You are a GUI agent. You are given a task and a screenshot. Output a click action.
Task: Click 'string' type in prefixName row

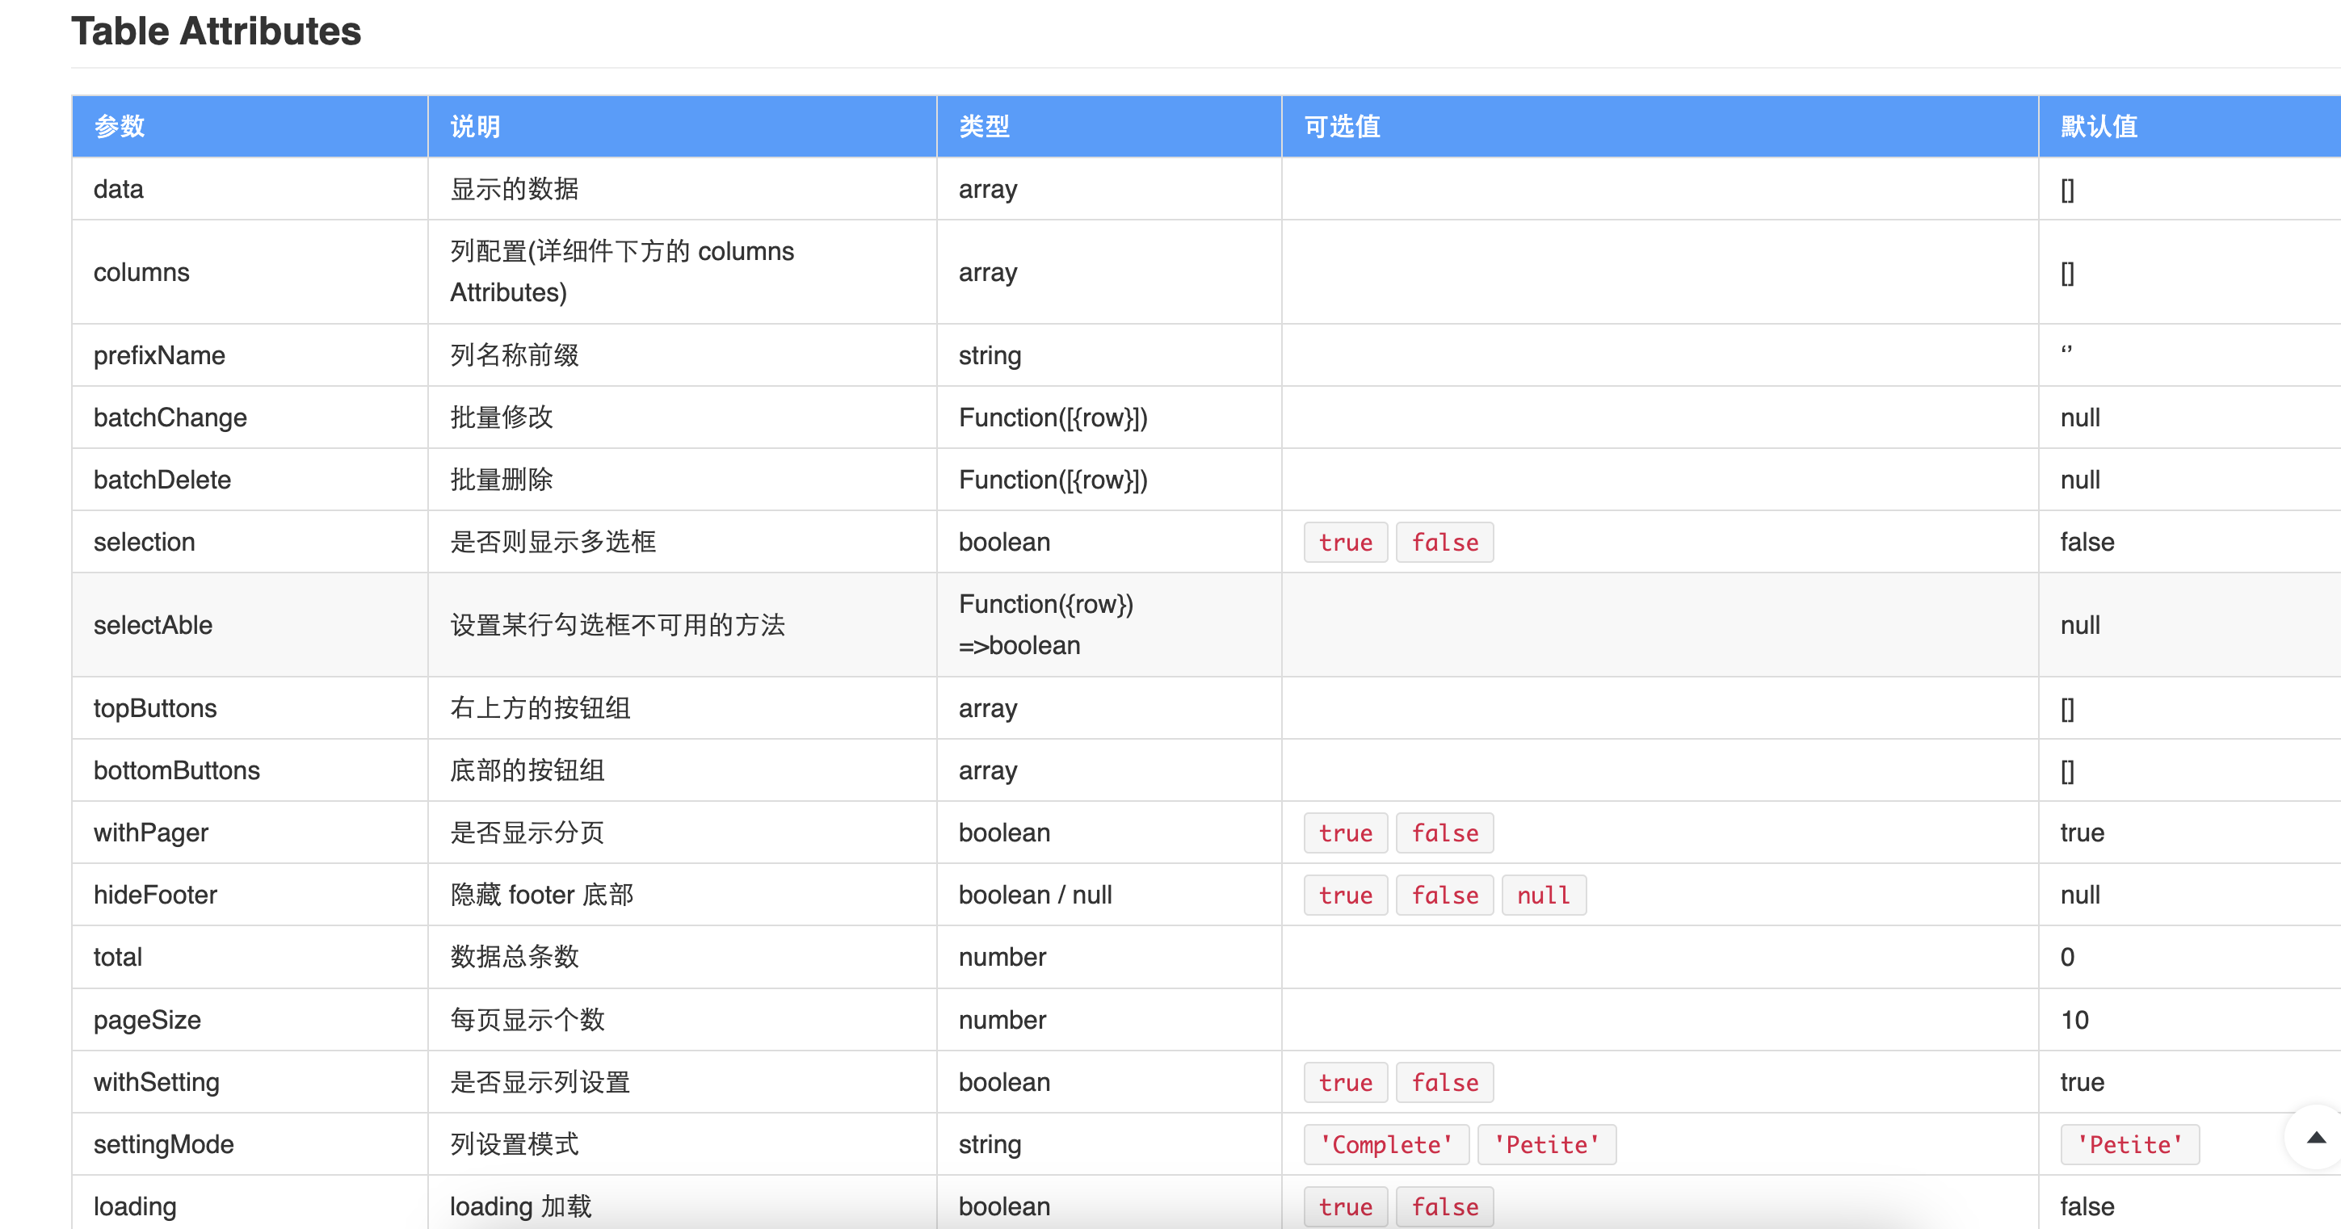[990, 355]
